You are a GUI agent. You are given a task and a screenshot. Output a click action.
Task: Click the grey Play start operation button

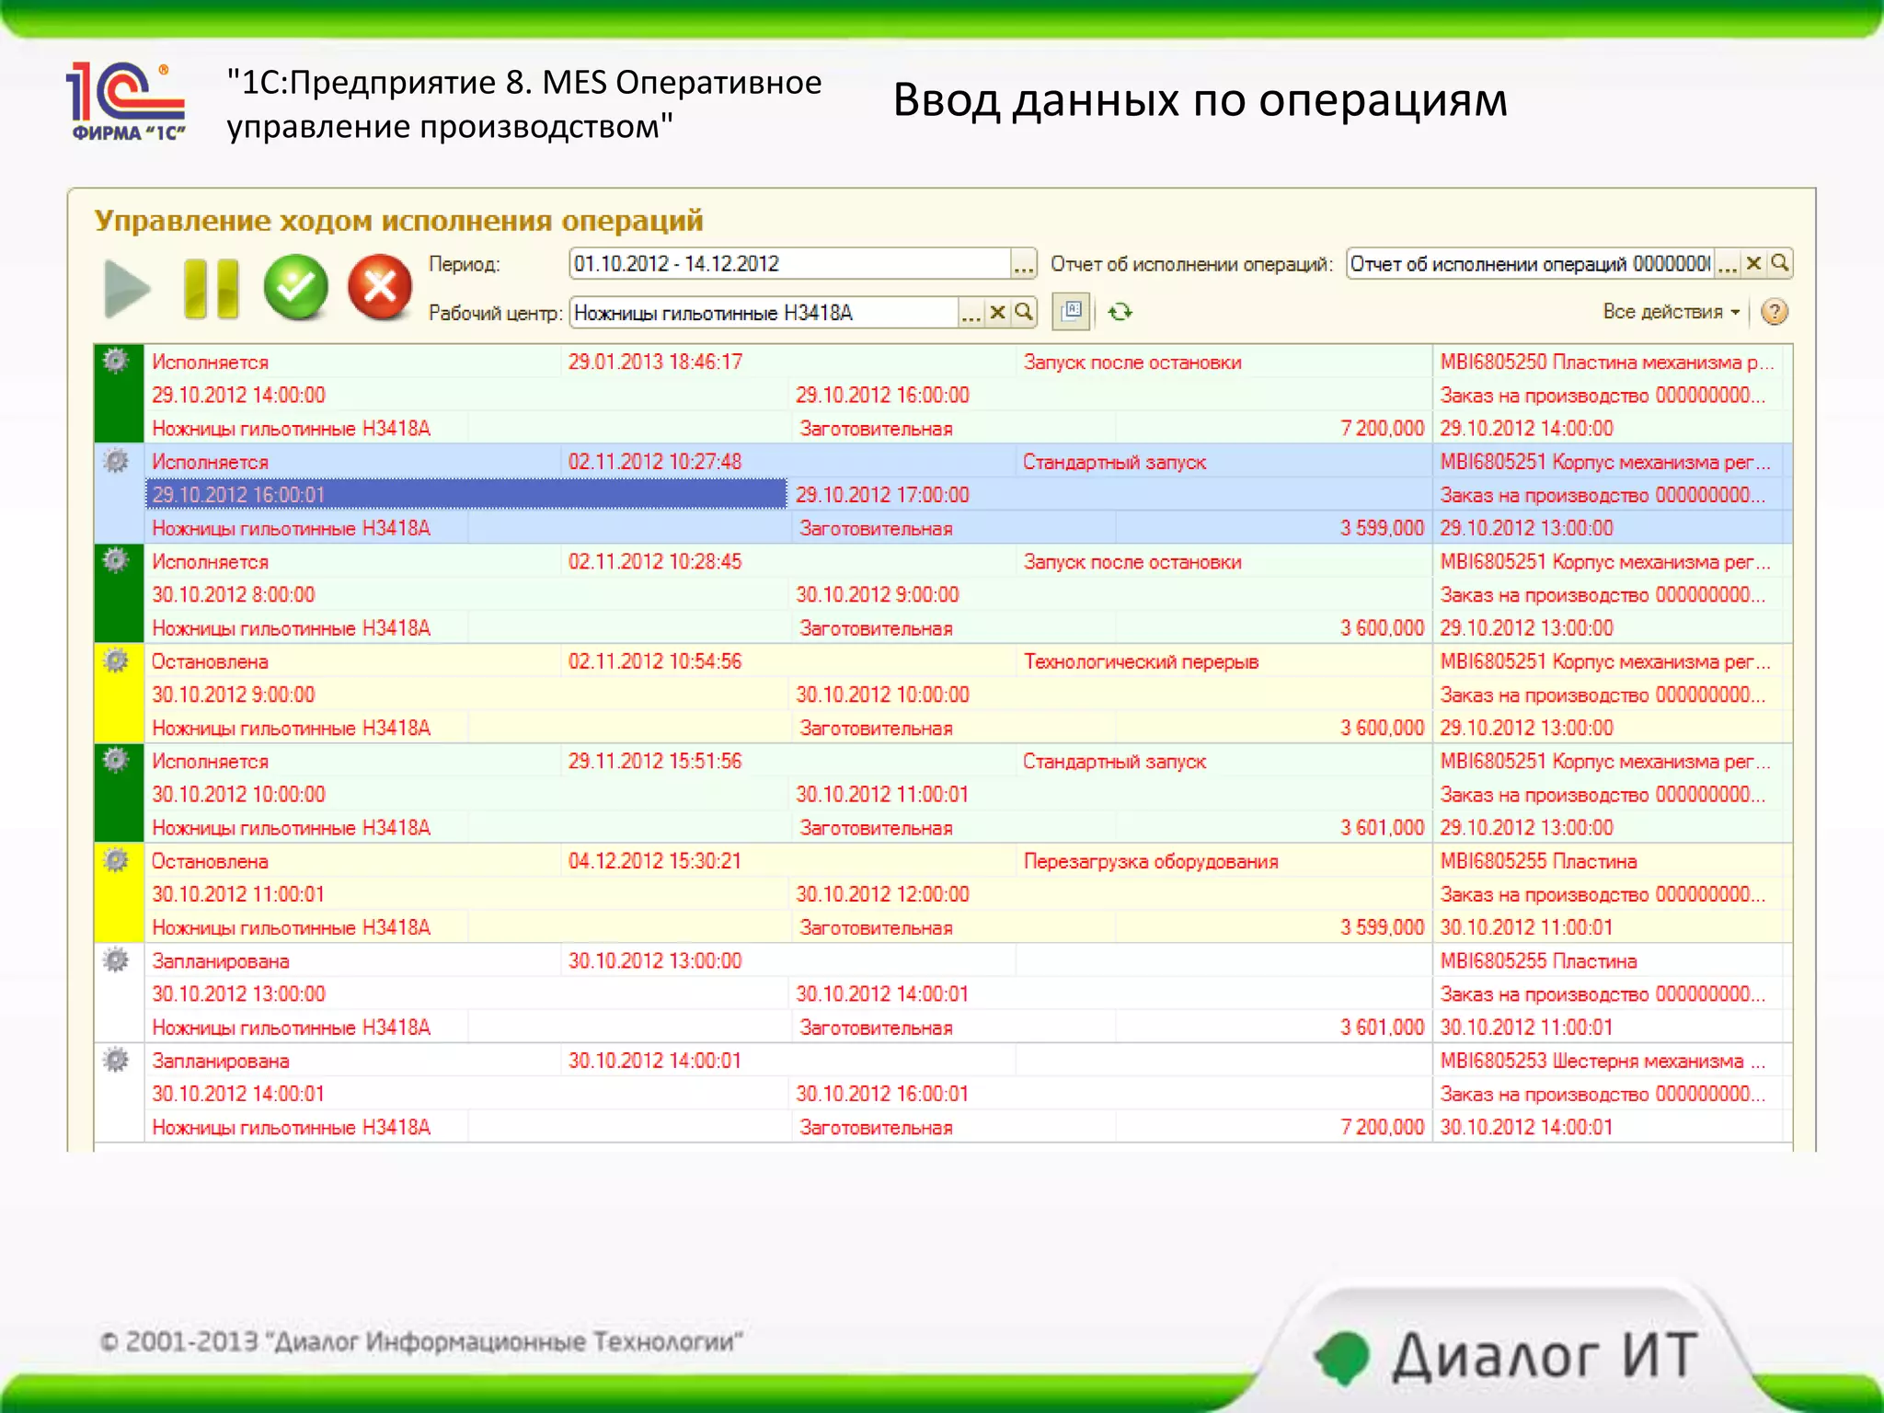[x=127, y=289]
